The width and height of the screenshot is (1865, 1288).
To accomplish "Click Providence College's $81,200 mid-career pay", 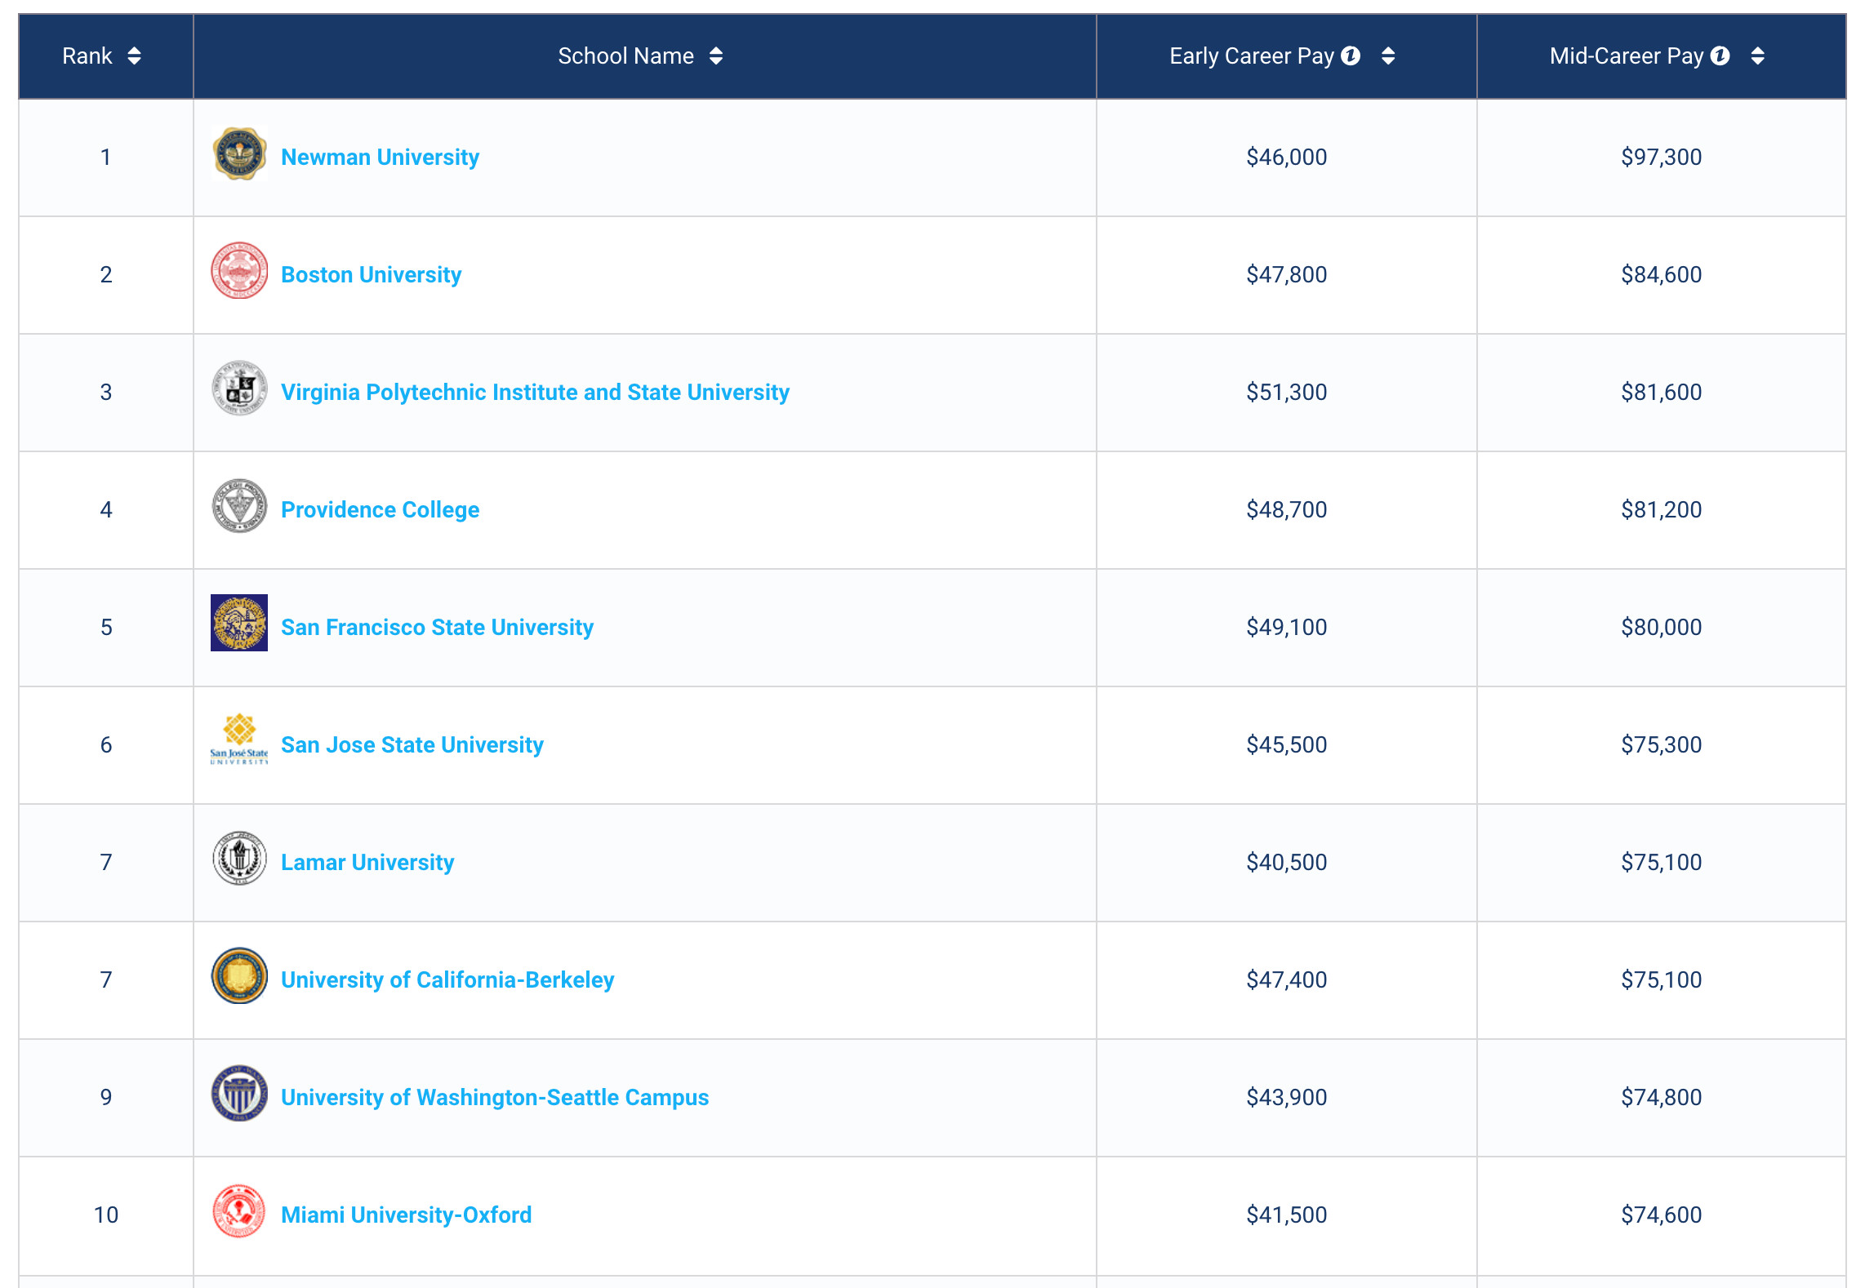I will click(1662, 510).
